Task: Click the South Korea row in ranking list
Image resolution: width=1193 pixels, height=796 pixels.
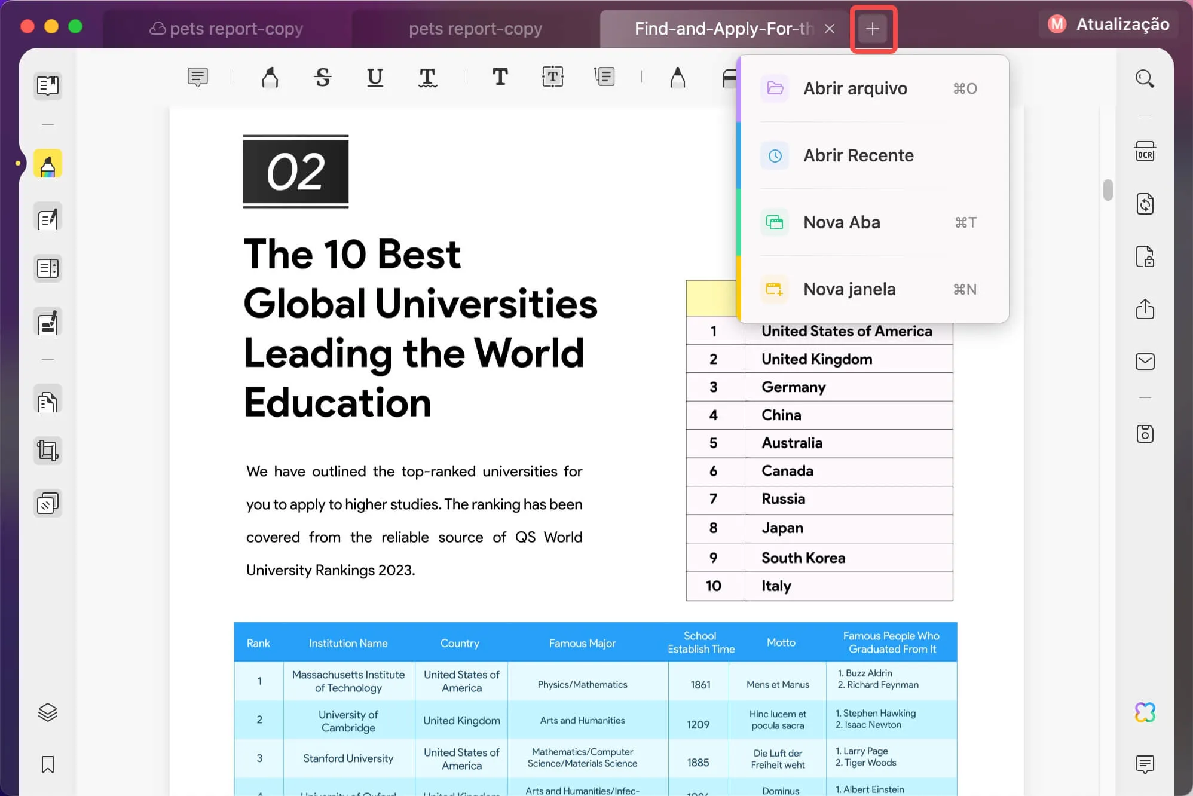Action: [819, 558]
